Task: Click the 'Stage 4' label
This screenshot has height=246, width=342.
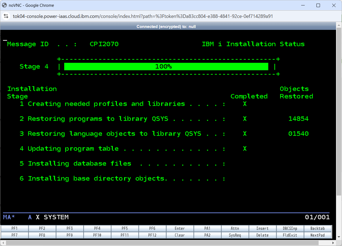Action: pos(34,67)
